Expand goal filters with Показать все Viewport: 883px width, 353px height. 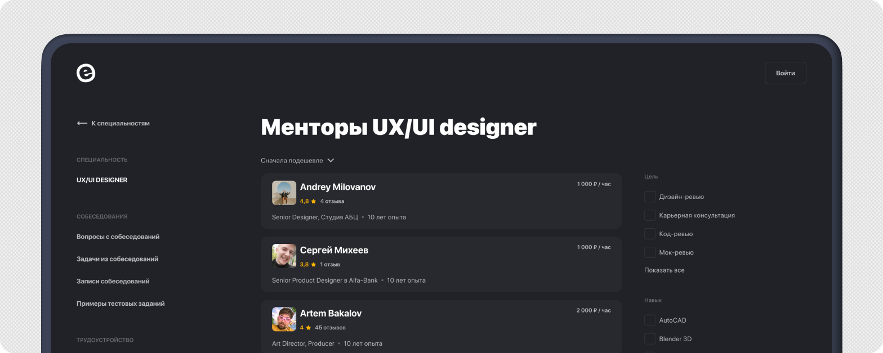point(665,270)
